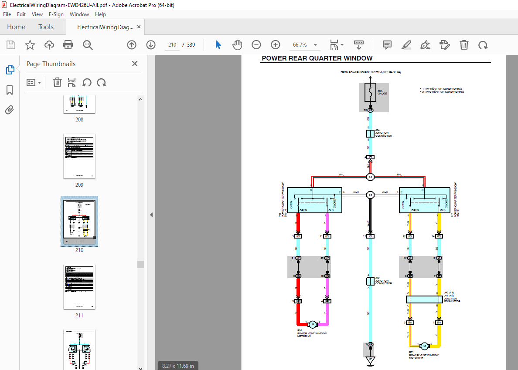Open the Help menu
Screen dimensions: 518x370
click(x=100, y=14)
